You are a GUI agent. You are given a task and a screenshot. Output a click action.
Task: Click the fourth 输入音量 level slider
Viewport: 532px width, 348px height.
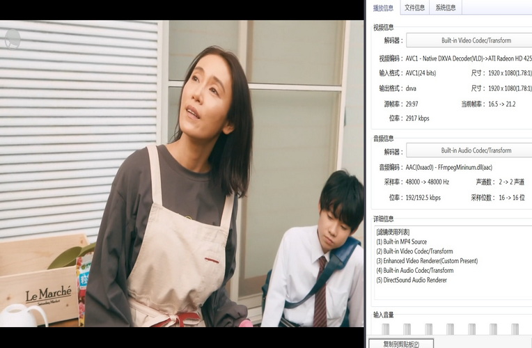click(450, 329)
